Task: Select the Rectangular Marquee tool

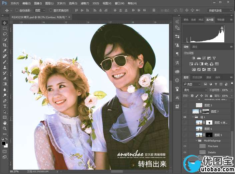Action: tap(5, 28)
